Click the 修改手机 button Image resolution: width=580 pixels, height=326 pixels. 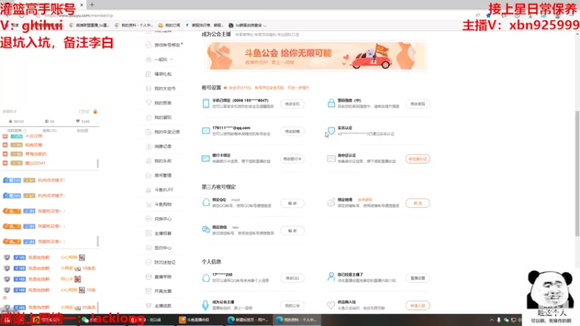[x=292, y=104]
